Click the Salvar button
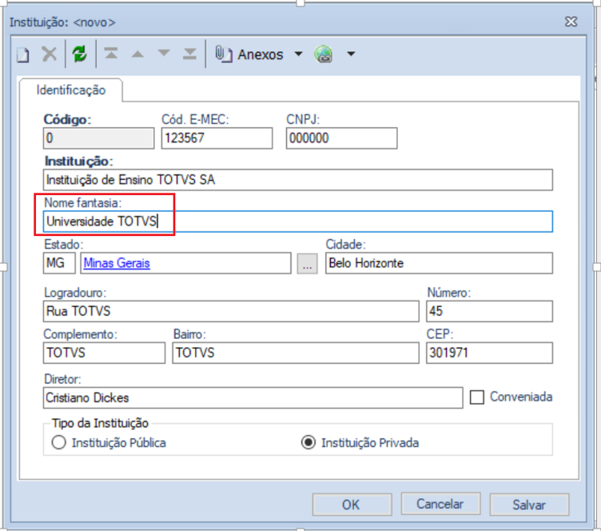Screen dimensions: 601x531 point(529,505)
